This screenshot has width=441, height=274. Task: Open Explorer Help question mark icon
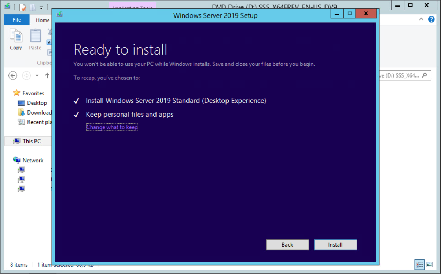tap(431, 19)
